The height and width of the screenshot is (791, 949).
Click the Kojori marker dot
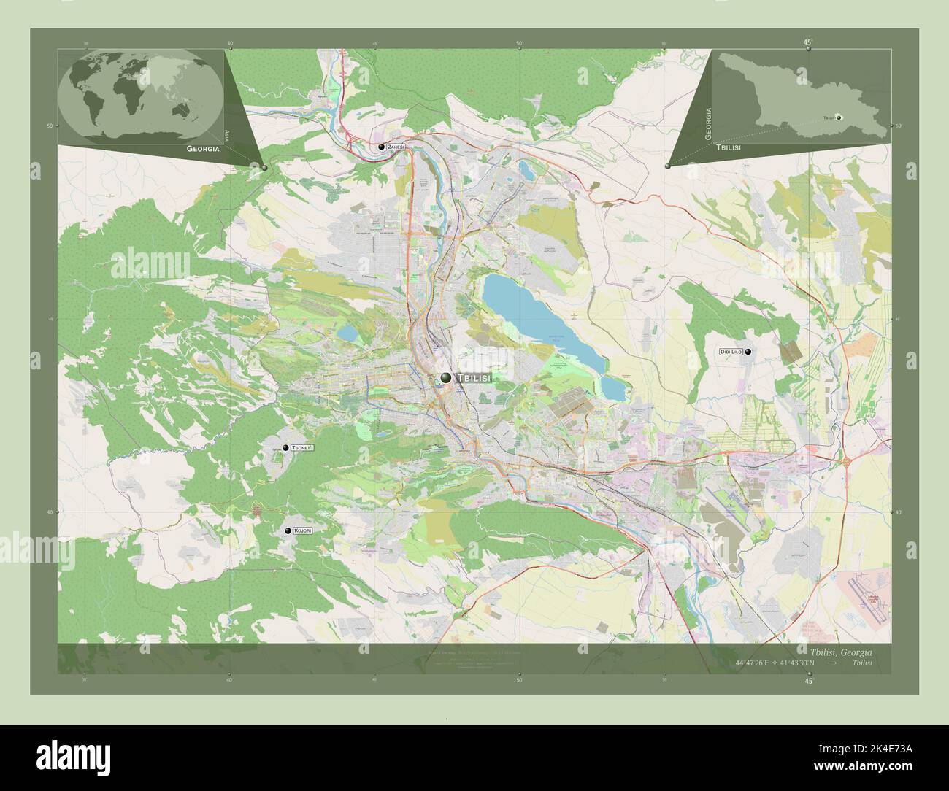point(288,530)
